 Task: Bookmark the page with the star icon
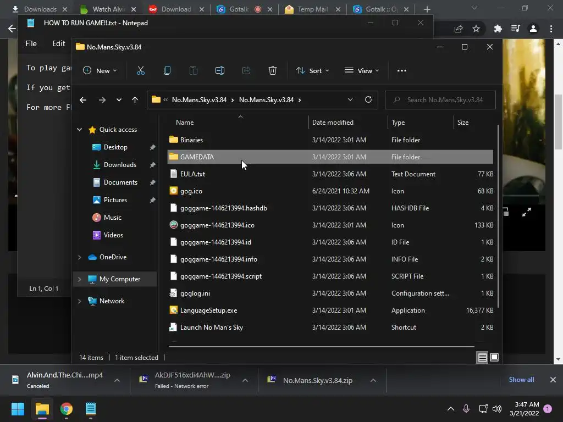[476, 29]
